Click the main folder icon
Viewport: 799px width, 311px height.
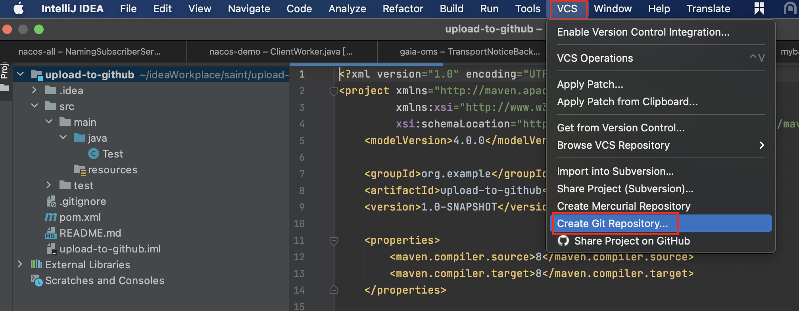pyautogui.click(x=65, y=122)
